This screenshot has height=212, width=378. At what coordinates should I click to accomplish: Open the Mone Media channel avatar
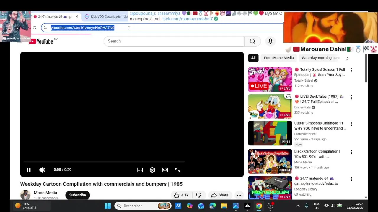pyautogui.click(x=25, y=195)
